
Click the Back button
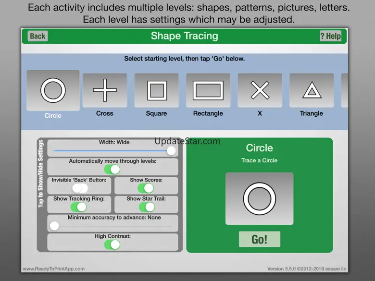(37, 36)
